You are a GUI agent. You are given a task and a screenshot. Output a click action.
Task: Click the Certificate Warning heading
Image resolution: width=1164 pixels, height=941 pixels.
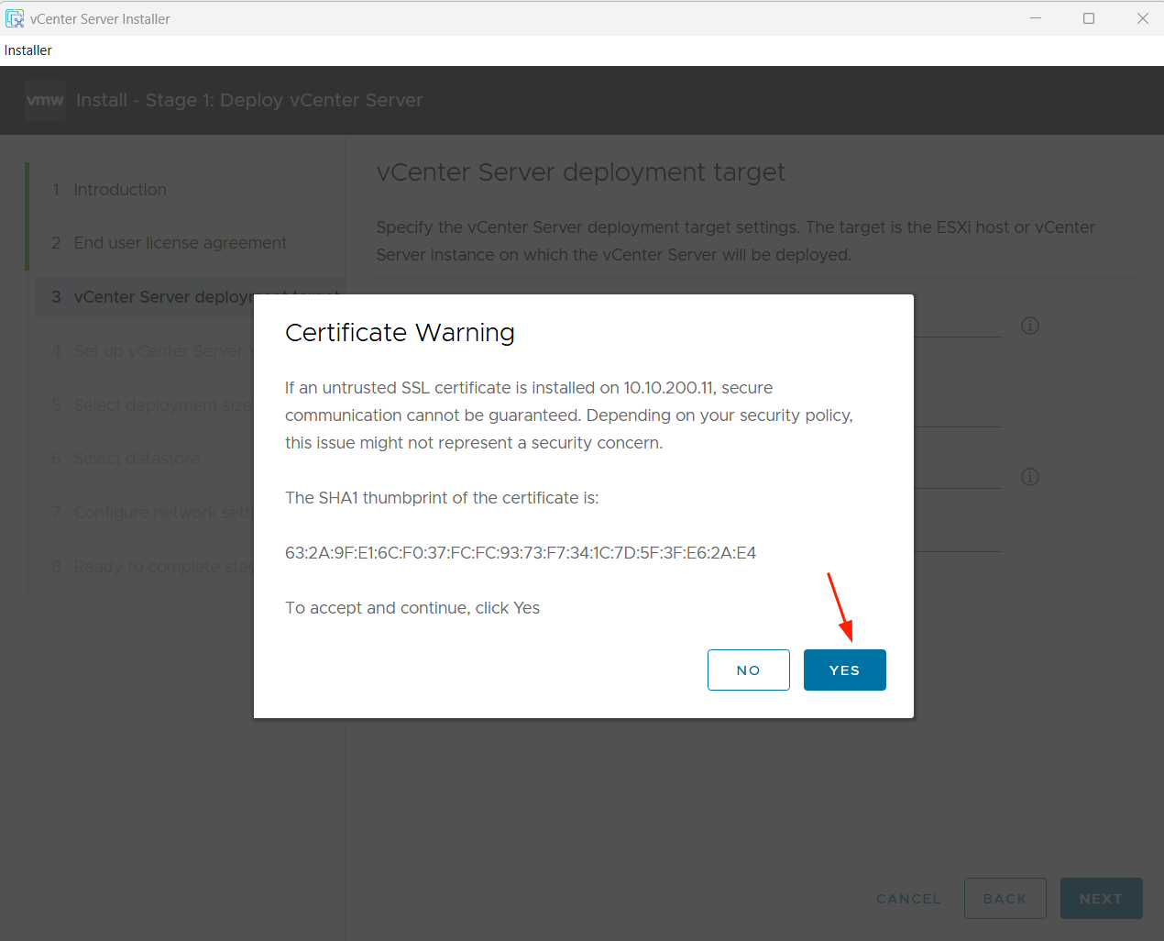click(x=400, y=333)
